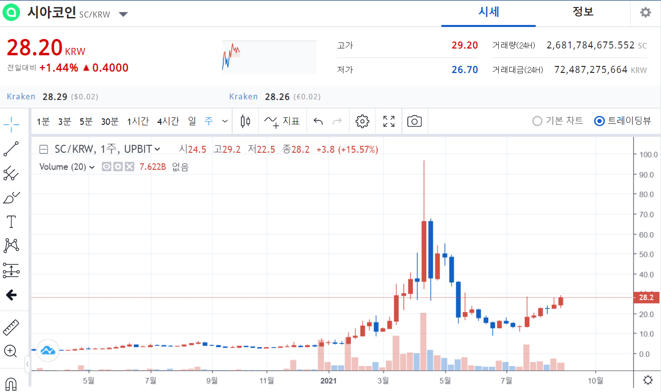The height and width of the screenshot is (392, 661).
Task: Select the brush drawing tool
Action: click(11, 197)
